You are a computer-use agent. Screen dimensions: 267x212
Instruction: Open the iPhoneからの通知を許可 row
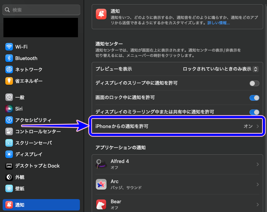click(177, 126)
